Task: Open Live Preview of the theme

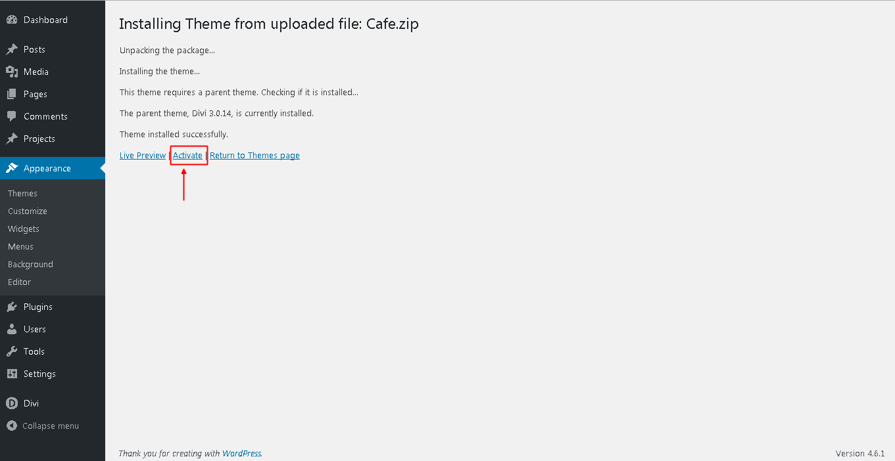Action: pos(143,155)
